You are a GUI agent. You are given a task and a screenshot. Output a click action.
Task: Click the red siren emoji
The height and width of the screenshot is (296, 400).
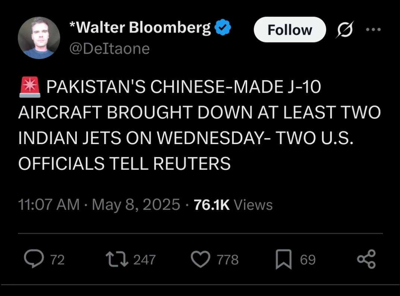tap(29, 87)
